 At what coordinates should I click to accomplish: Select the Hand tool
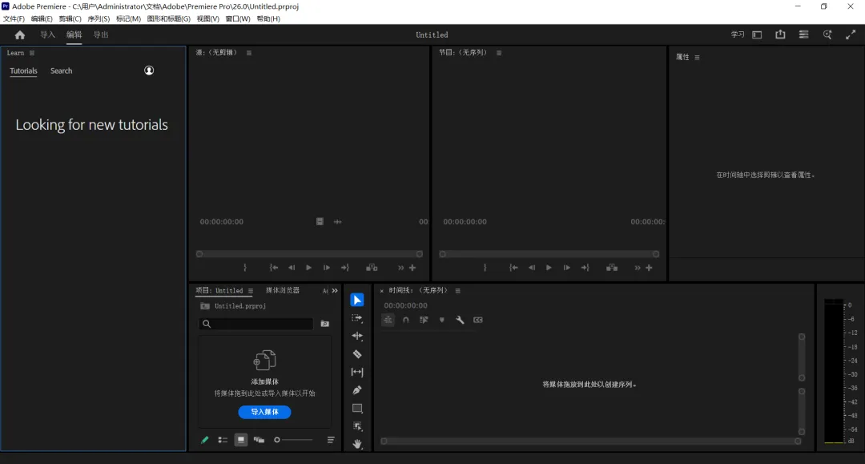357,444
